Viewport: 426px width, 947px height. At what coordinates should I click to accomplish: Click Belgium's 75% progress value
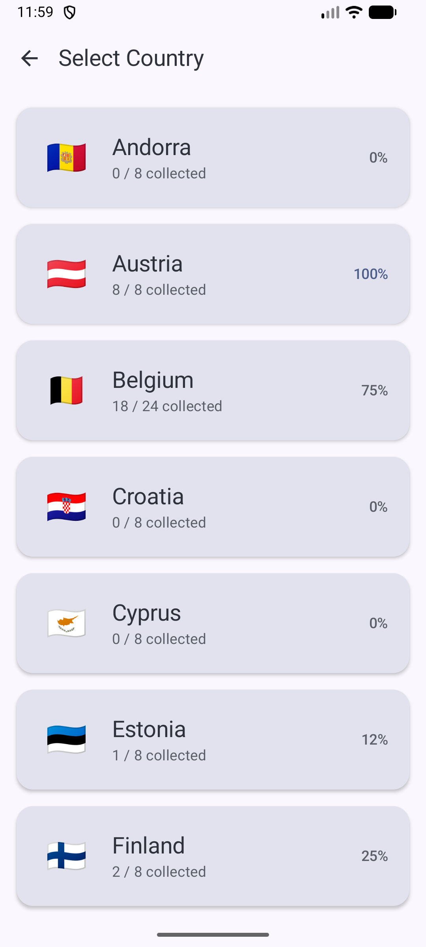[x=374, y=390]
